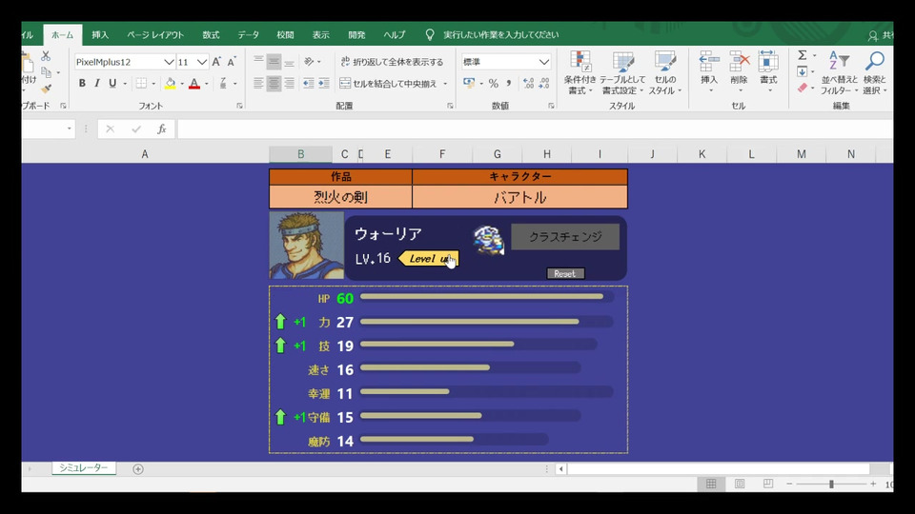The image size is (915, 514).
Task: Click the insert function fx icon
Action: (x=162, y=128)
